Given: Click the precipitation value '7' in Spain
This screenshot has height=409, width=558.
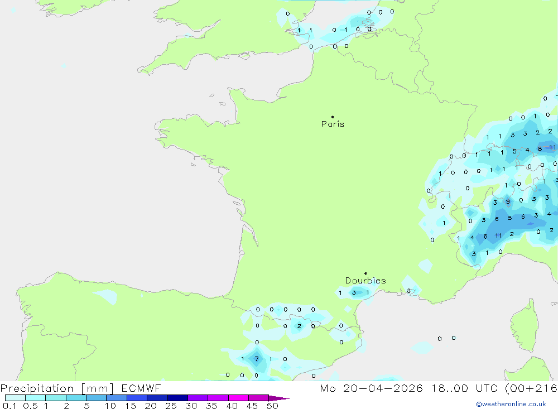Looking at the screenshot, I should pyautogui.click(x=256, y=358).
